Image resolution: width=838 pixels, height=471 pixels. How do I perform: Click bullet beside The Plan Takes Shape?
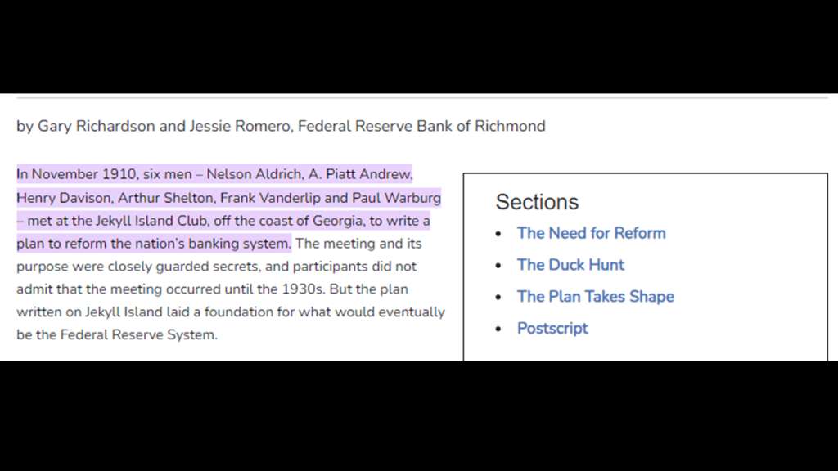coord(499,298)
